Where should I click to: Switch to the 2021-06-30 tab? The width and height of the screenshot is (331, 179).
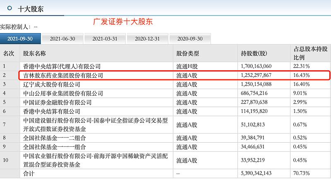62,39
